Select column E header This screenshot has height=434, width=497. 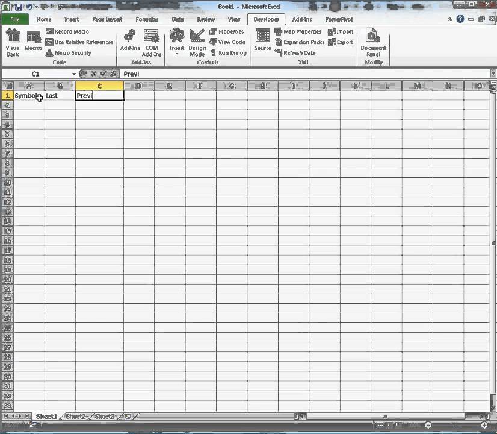click(x=170, y=86)
